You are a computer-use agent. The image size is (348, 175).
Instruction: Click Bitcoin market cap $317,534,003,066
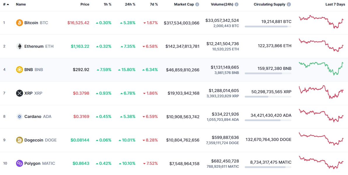(181, 23)
